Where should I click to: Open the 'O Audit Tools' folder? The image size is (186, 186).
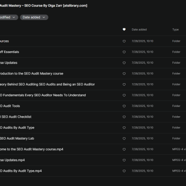(x=10, y=106)
